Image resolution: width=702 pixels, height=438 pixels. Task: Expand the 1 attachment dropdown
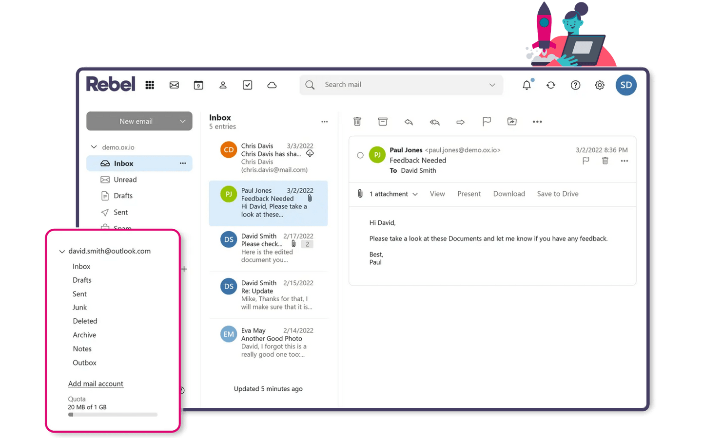coord(415,194)
